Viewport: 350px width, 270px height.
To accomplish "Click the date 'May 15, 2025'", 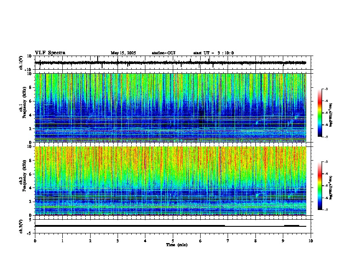I will [123, 53].
